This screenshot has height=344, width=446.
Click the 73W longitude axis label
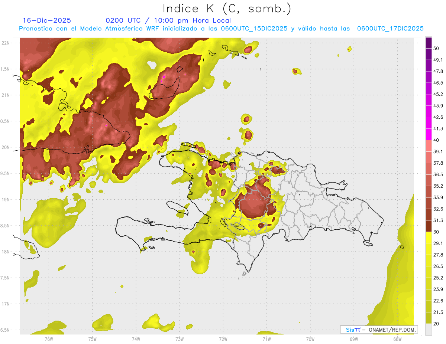pyautogui.click(x=180, y=339)
